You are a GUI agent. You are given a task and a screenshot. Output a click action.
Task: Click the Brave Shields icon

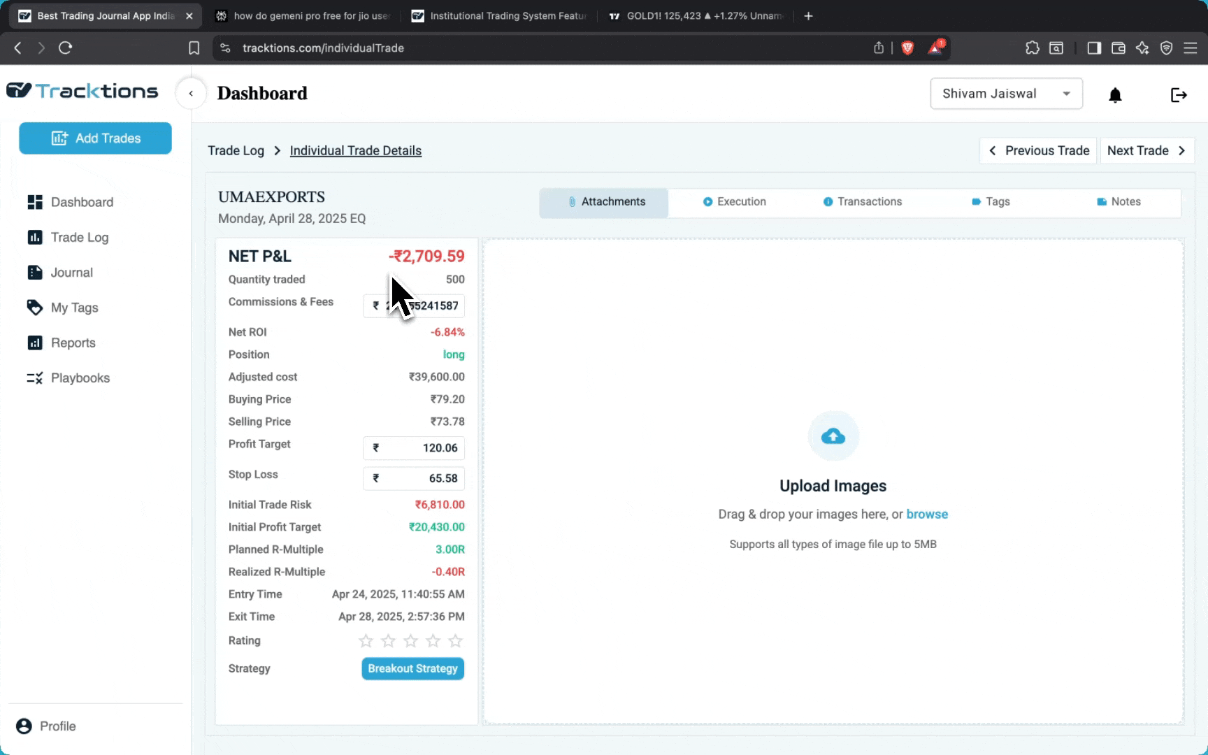(x=907, y=48)
